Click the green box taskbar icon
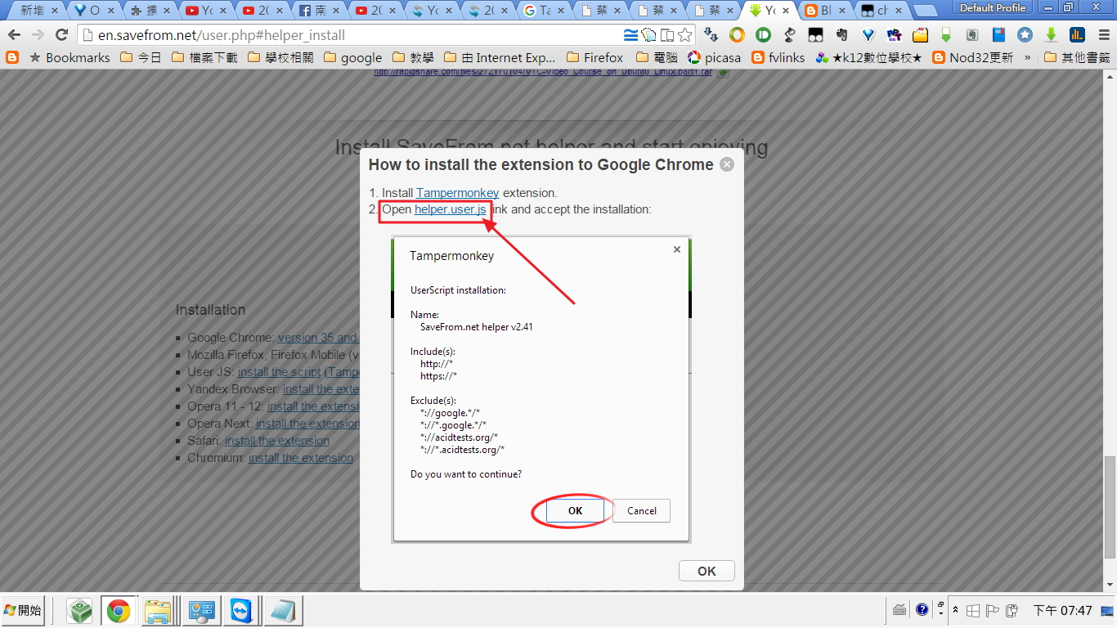 coord(79,611)
